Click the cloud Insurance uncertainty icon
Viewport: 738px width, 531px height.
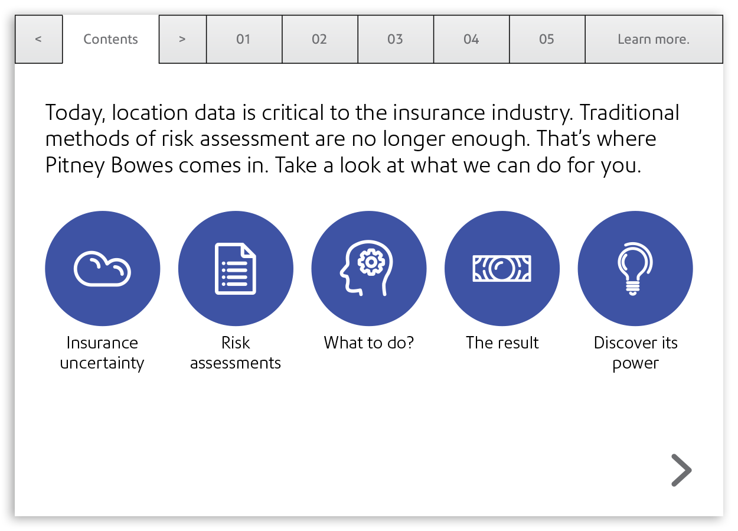102,269
